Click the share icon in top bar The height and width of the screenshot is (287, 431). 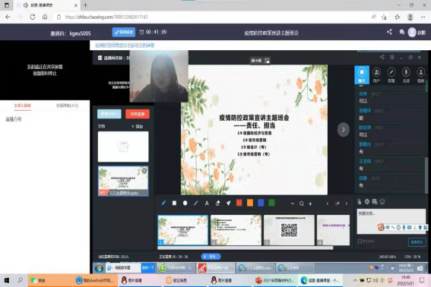pos(389,32)
